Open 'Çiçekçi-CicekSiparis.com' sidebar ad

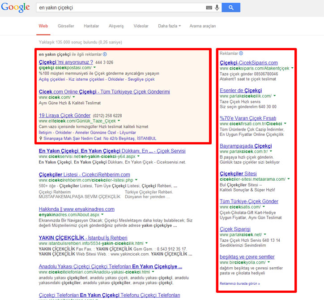249,62
